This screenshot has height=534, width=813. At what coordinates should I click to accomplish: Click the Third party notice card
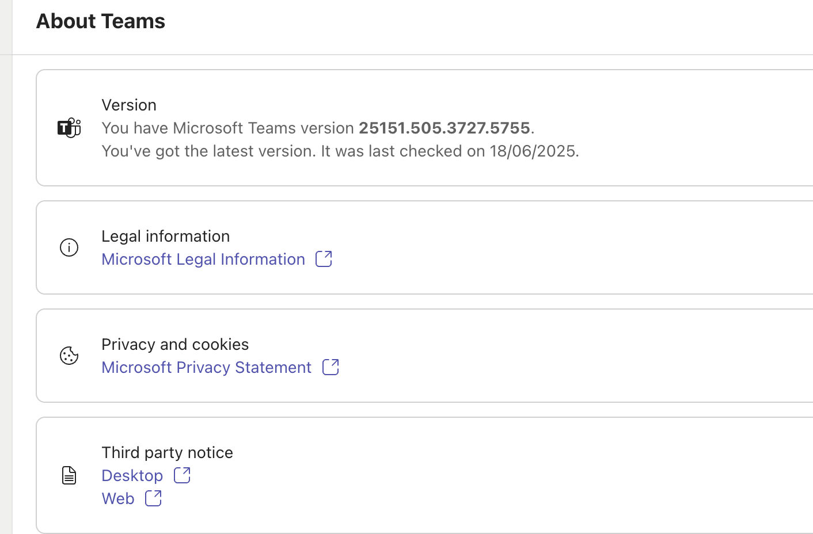tap(403, 475)
